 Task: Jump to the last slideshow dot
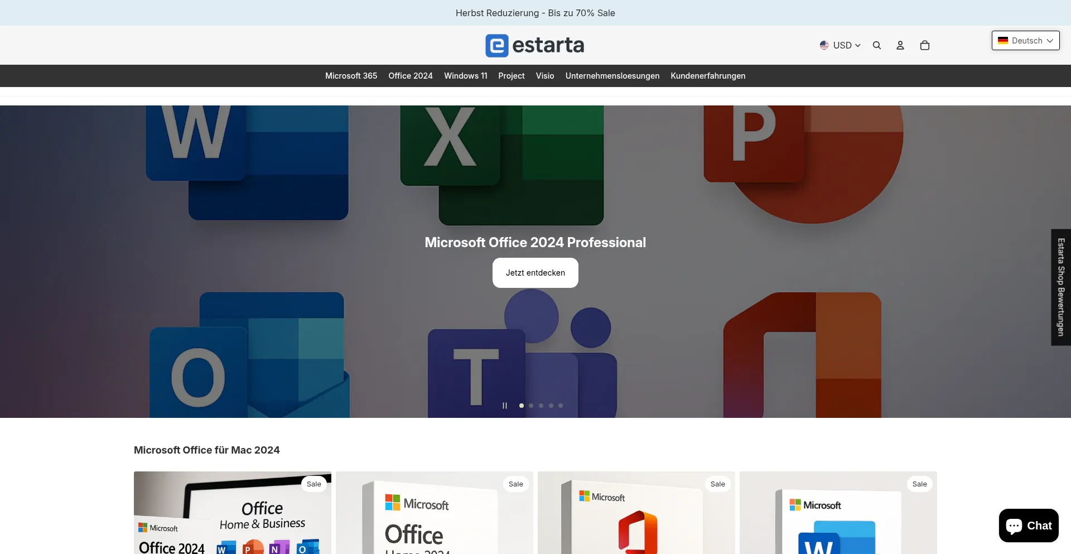point(561,406)
